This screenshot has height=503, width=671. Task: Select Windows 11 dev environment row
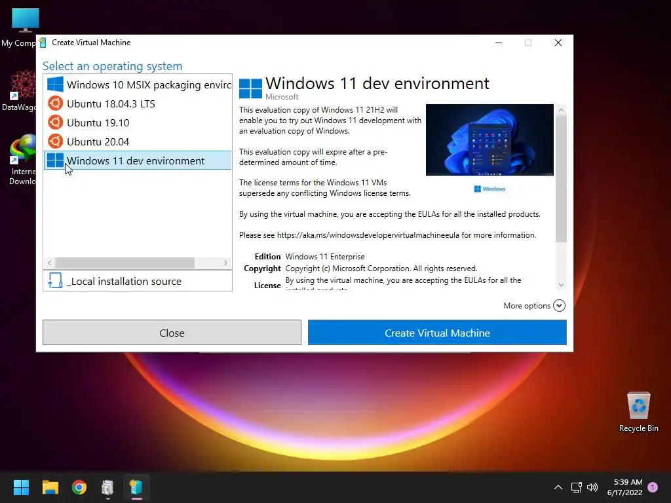coord(138,160)
